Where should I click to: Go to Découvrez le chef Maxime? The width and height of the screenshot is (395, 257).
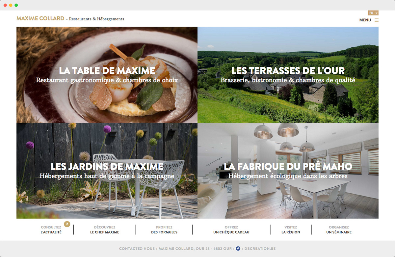click(x=105, y=230)
